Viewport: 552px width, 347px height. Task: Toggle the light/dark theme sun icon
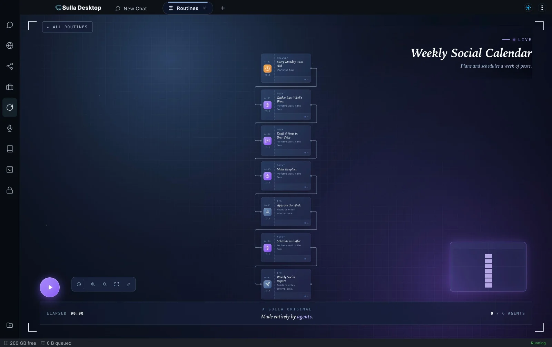528,8
